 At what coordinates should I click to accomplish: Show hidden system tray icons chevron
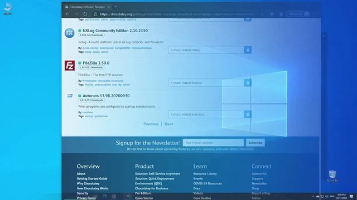[x=313, y=197]
